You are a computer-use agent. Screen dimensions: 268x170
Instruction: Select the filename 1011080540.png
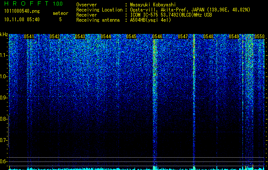(x=22, y=11)
